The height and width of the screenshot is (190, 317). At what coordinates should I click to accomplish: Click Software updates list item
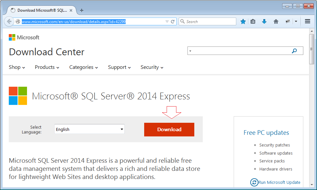276,153
